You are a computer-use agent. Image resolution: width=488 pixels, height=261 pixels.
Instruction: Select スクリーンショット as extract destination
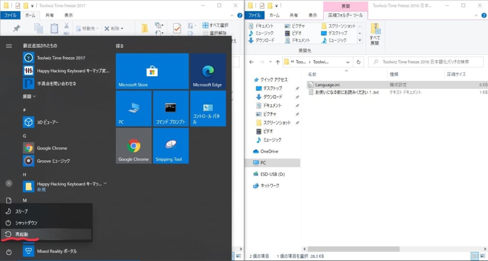[x=338, y=26]
